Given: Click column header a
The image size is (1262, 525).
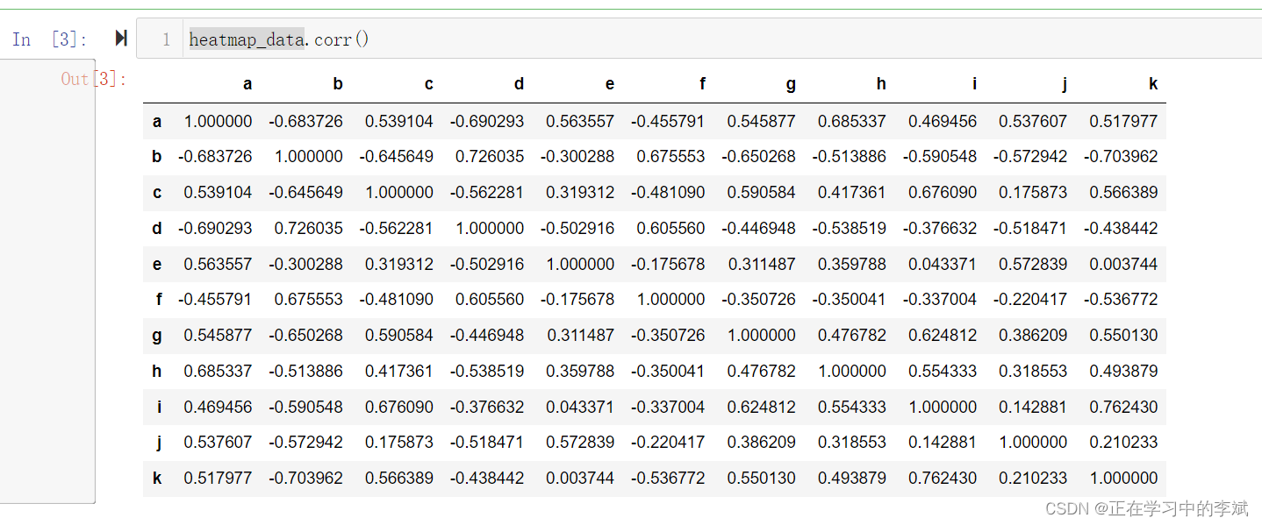Looking at the screenshot, I should point(247,84).
